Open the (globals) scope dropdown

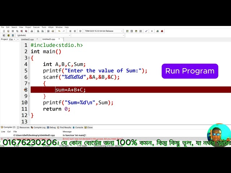click(x=44, y=35)
